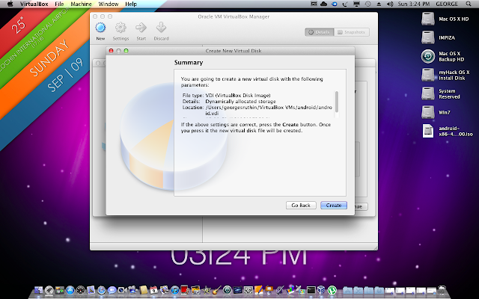
Task: Click 'Dynamically allocated storage' details text
Action: pos(240,102)
